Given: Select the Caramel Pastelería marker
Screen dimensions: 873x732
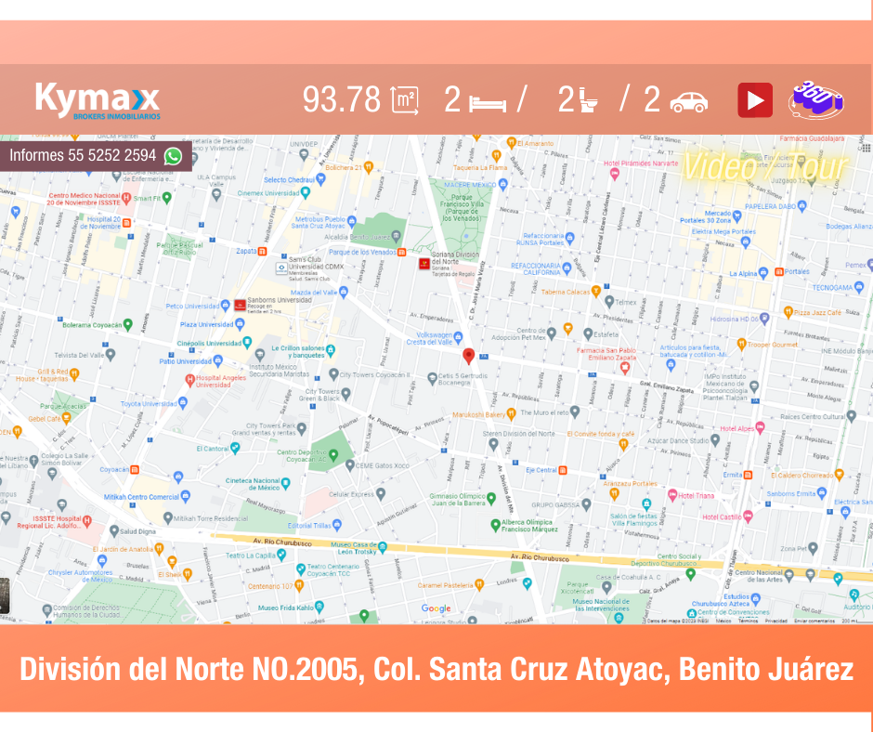Looking at the screenshot, I should (x=479, y=583).
